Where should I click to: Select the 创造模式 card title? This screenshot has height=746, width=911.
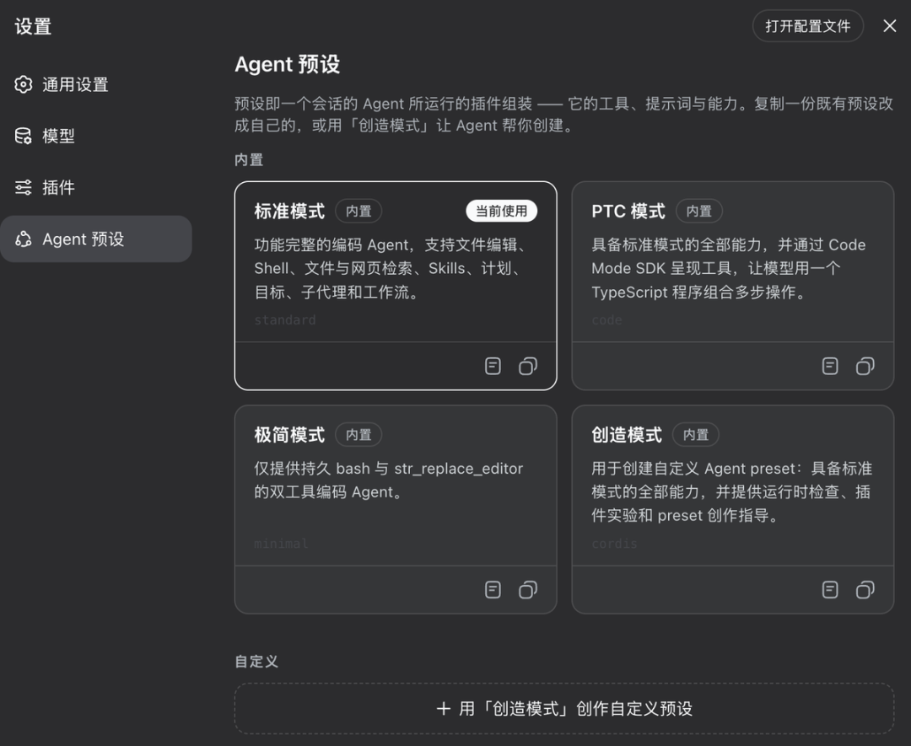626,435
